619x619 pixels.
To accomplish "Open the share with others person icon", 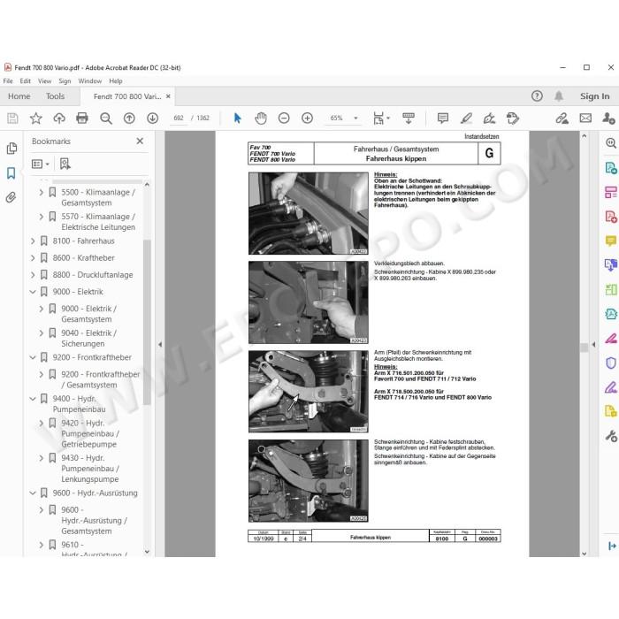I will (608, 118).
